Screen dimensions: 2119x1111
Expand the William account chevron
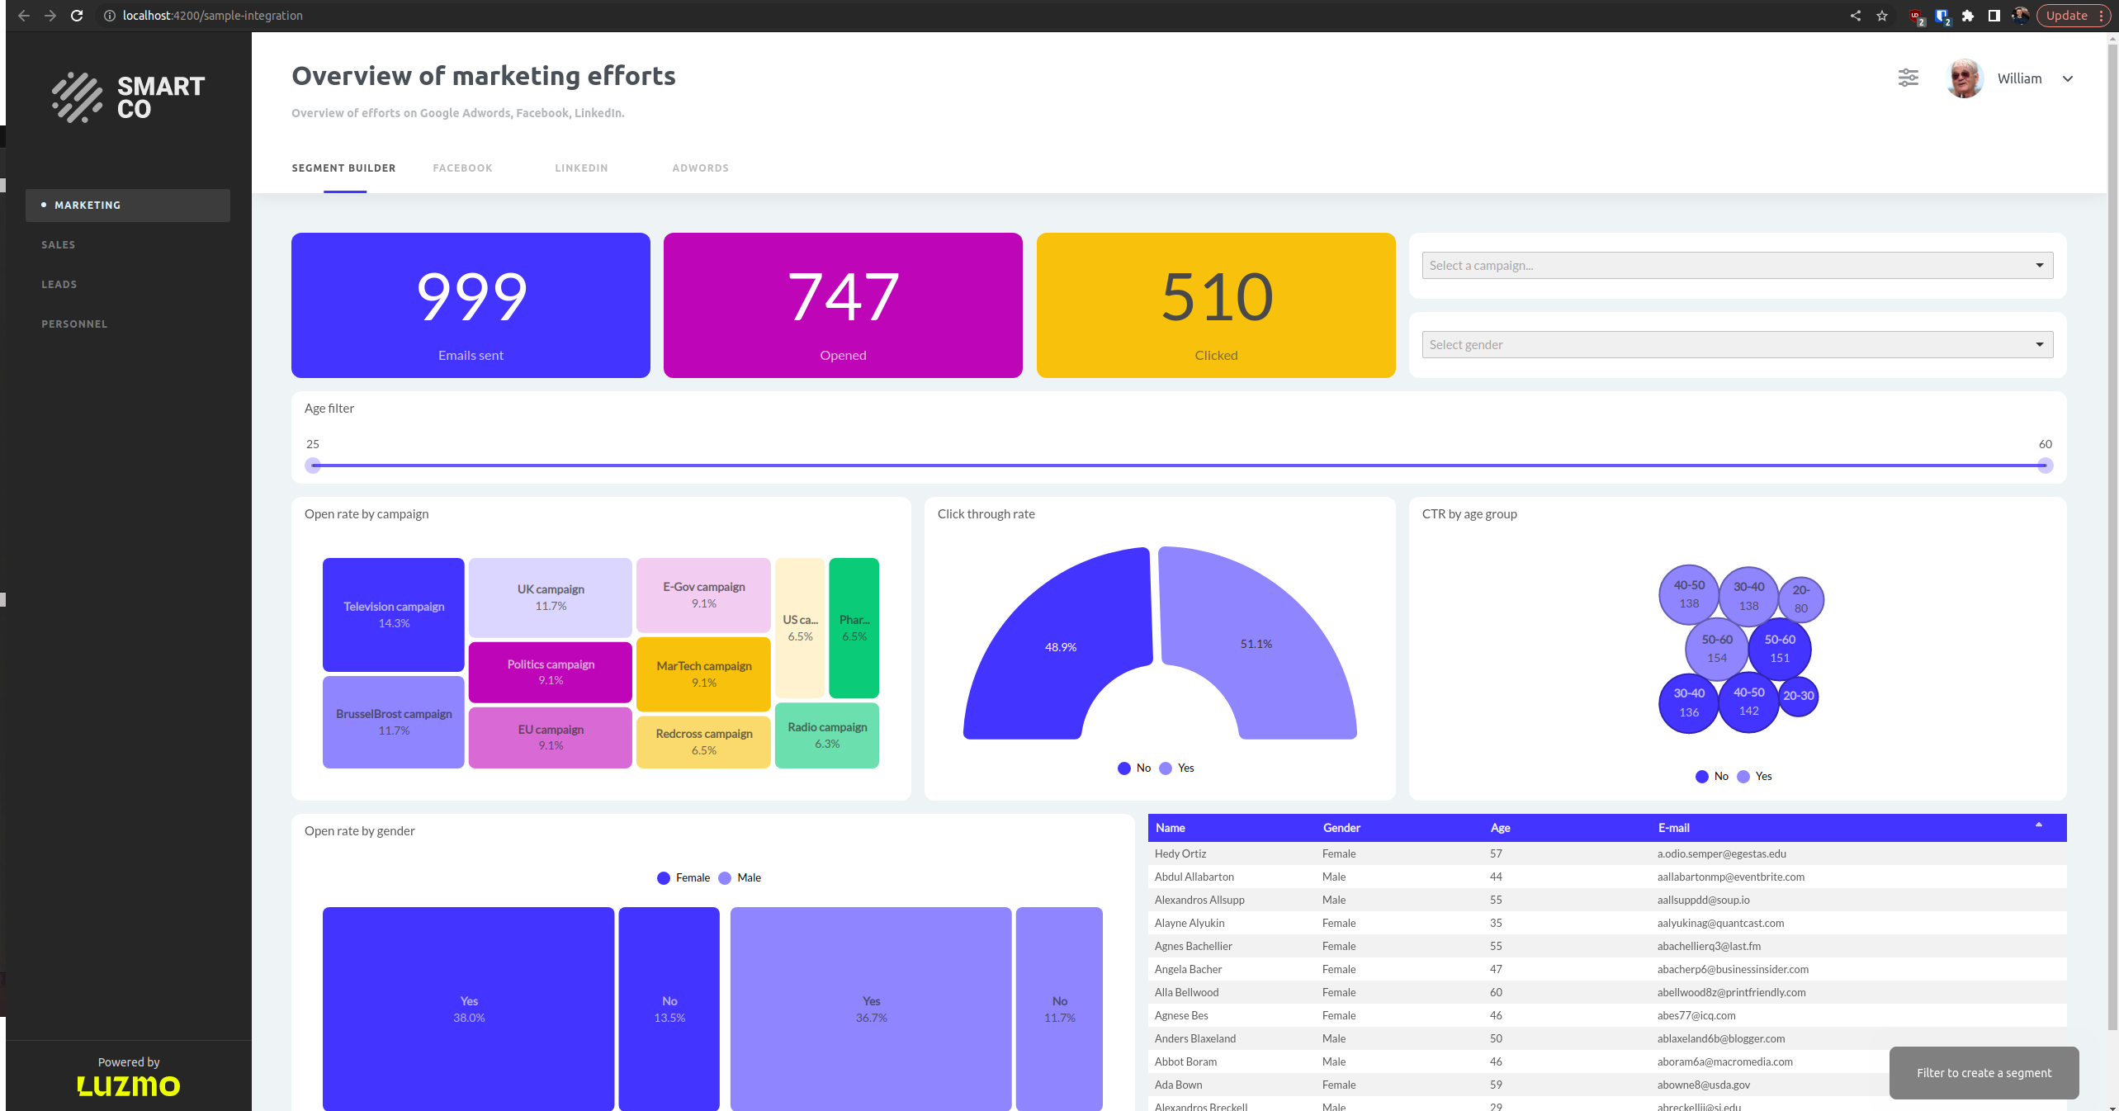(x=2069, y=78)
